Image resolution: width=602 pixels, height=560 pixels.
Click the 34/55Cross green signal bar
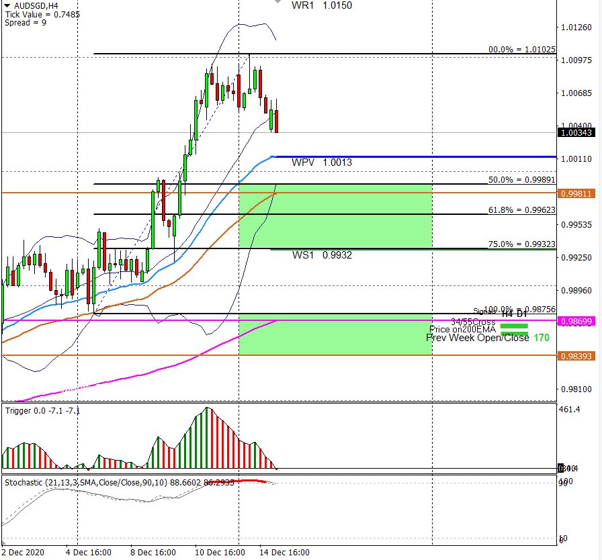(x=515, y=326)
